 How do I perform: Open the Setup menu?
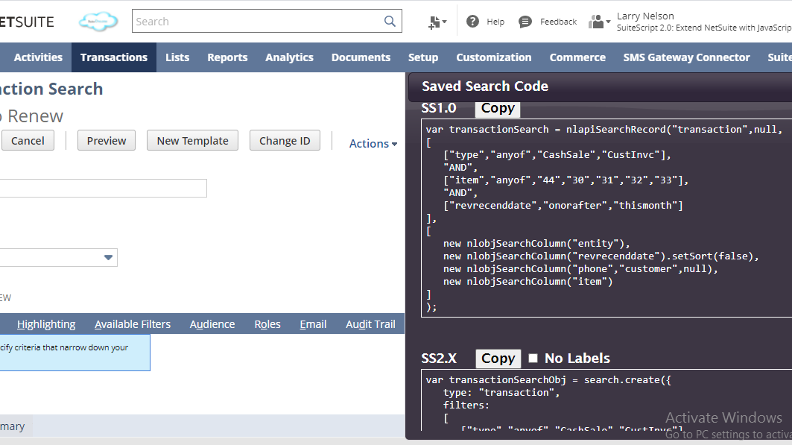click(x=423, y=57)
